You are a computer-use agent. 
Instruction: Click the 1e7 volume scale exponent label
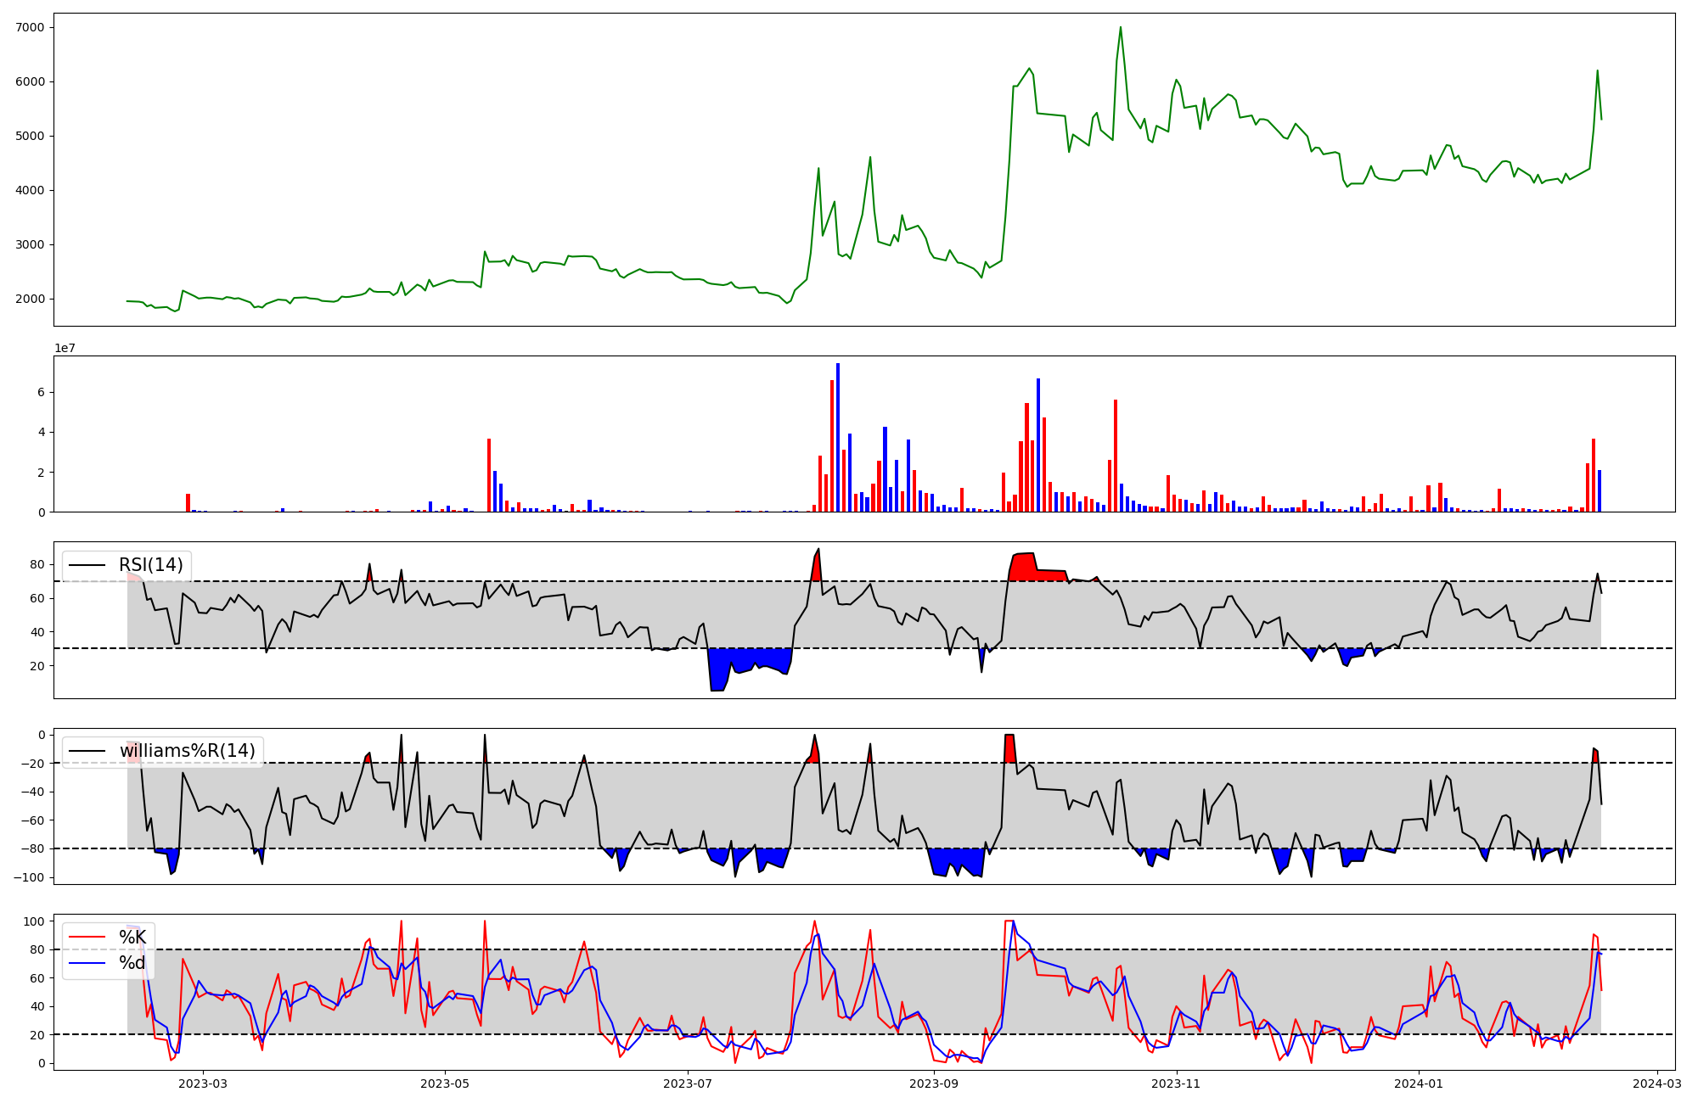coord(65,349)
